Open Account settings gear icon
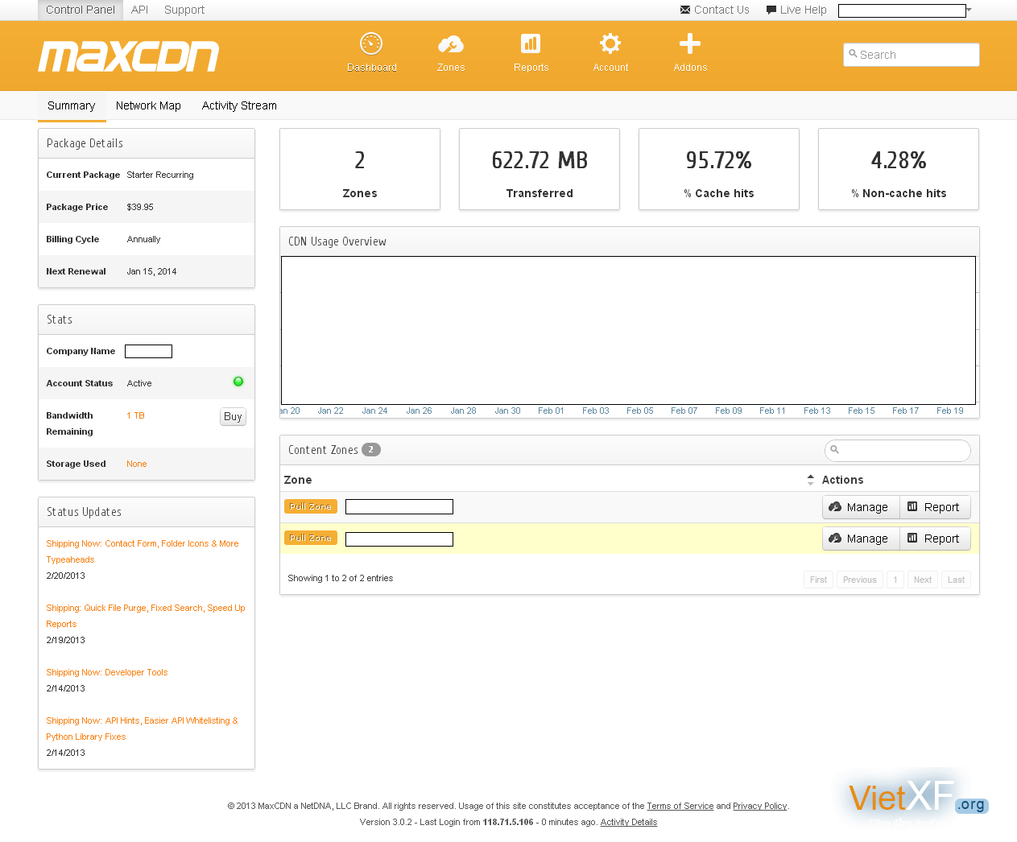The image size is (1017, 842). click(610, 43)
